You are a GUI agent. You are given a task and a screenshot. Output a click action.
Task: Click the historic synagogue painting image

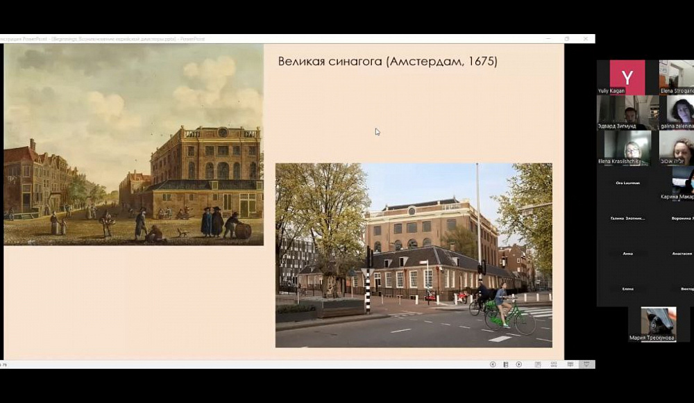coord(134,144)
